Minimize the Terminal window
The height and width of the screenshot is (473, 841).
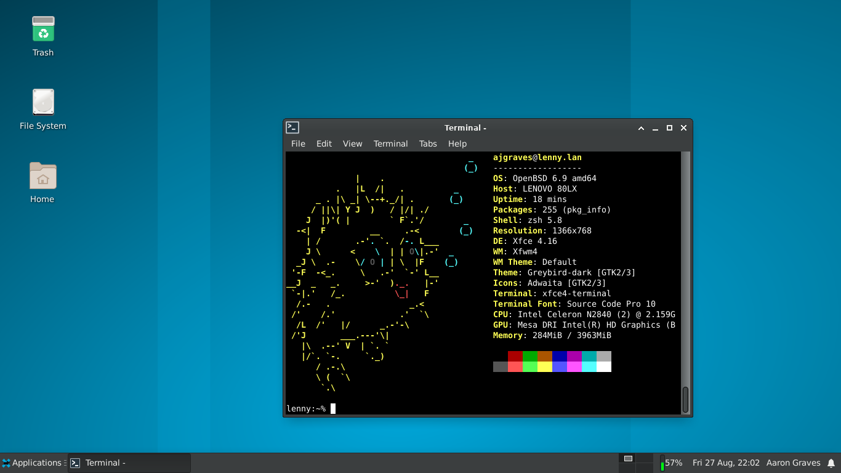(655, 128)
